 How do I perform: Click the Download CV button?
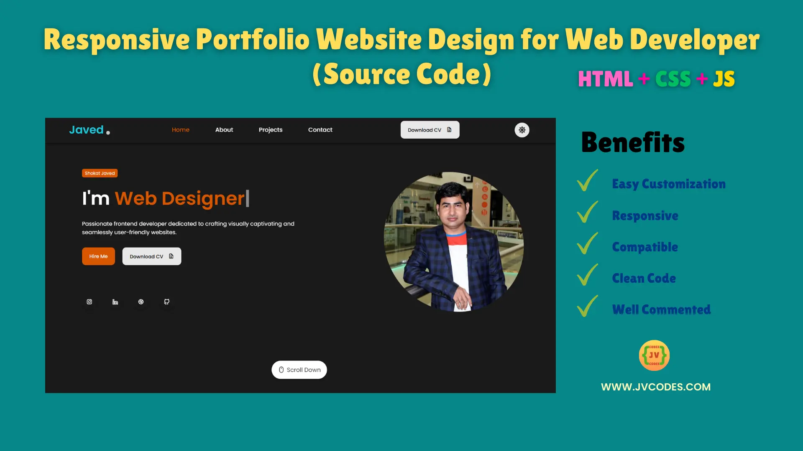[430, 130]
